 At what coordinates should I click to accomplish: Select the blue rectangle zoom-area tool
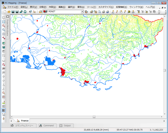[x=4, y=22]
